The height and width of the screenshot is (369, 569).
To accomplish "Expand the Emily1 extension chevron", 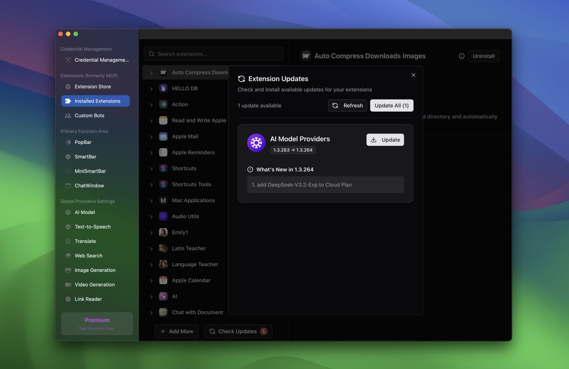I will [x=151, y=233].
